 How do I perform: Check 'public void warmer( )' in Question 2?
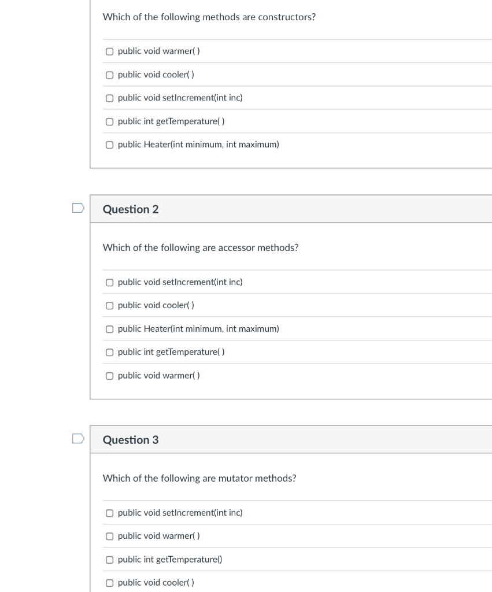(x=109, y=376)
